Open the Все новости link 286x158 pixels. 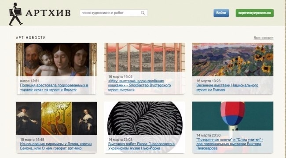click(264, 38)
